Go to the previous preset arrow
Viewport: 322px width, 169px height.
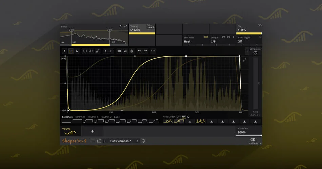[x=104, y=141]
